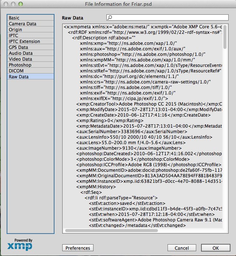Click the rdf:Description rdf:about line

103,38
